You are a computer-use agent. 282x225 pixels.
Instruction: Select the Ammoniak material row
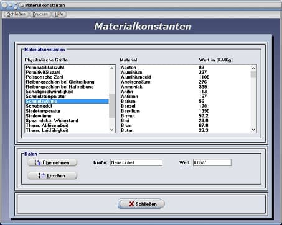[x=186, y=87]
